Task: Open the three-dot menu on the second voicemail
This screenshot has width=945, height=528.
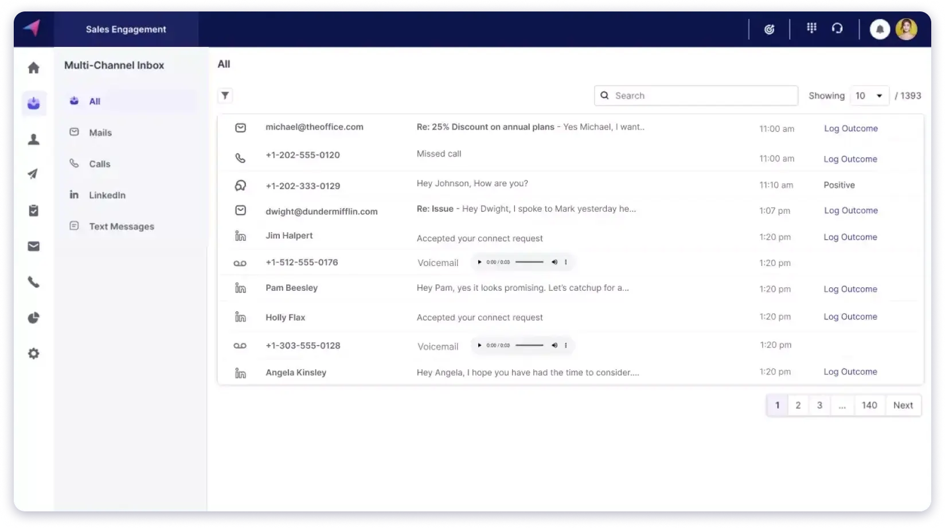Action: pyautogui.click(x=566, y=345)
